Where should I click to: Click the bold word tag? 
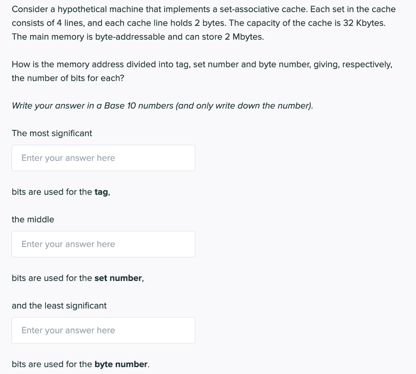[x=101, y=192]
